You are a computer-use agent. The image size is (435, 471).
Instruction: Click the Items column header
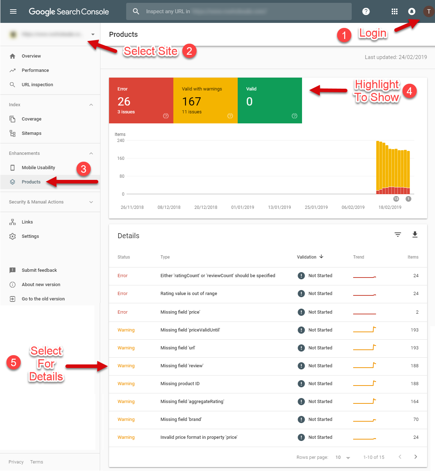(x=413, y=257)
